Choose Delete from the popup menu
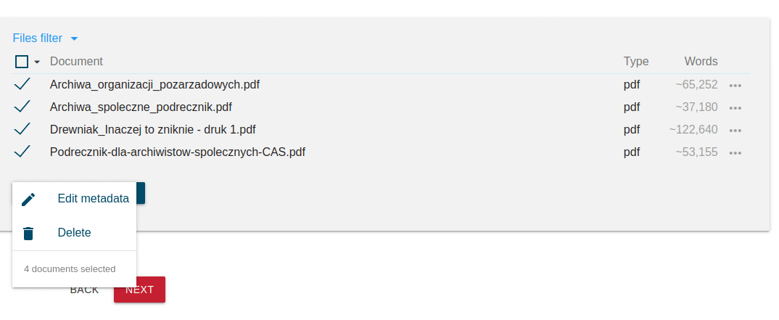Image resolution: width=779 pixels, height=320 pixels. [x=75, y=232]
